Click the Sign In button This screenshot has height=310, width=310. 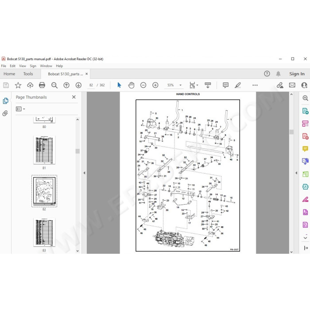[297, 74]
